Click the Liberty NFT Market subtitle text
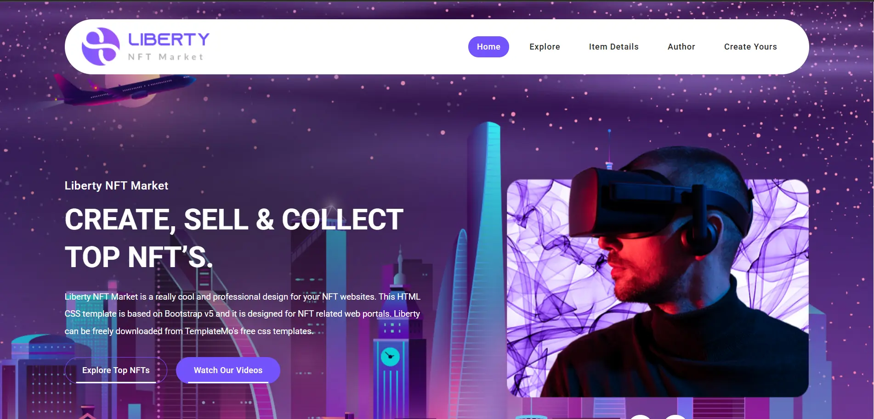The width and height of the screenshot is (874, 419). pos(116,185)
